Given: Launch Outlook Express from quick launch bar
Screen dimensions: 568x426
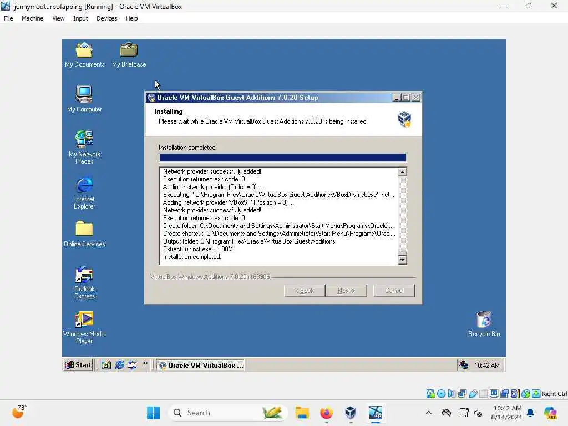Looking at the screenshot, I should (132, 365).
